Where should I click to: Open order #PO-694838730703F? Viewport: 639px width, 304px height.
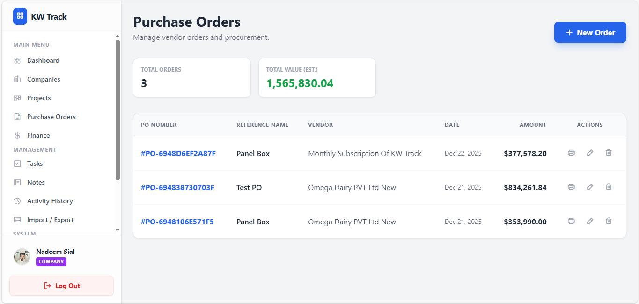tap(177, 187)
